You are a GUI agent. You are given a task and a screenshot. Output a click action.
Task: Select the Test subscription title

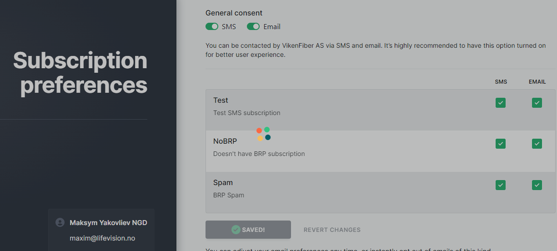(x=221, y=100)
